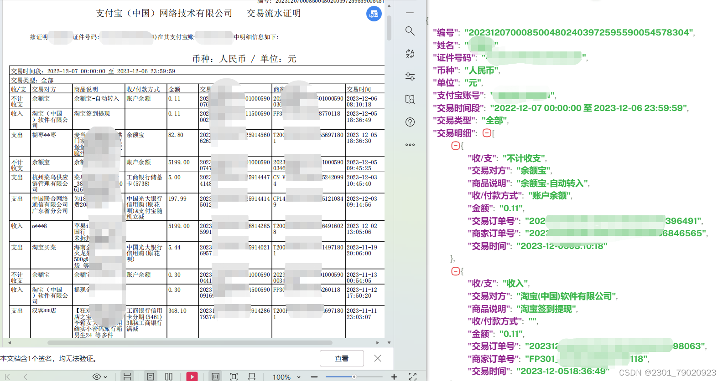This screenshot has width=723, height=381.
Task: Click the JSON value "人民币"
Action: coord(482,70)
